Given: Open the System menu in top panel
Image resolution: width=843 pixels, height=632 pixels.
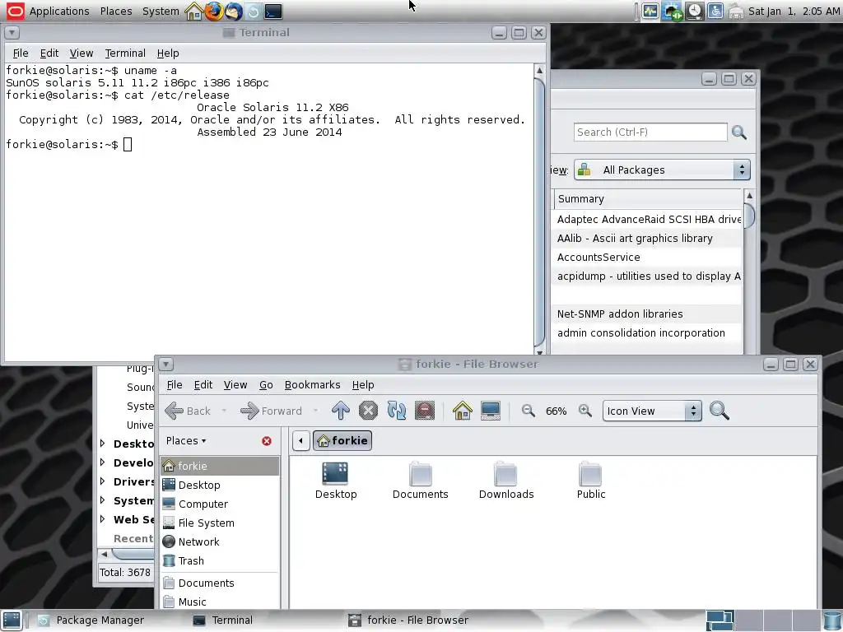Looking at the screenshot, I should (161, 11).
